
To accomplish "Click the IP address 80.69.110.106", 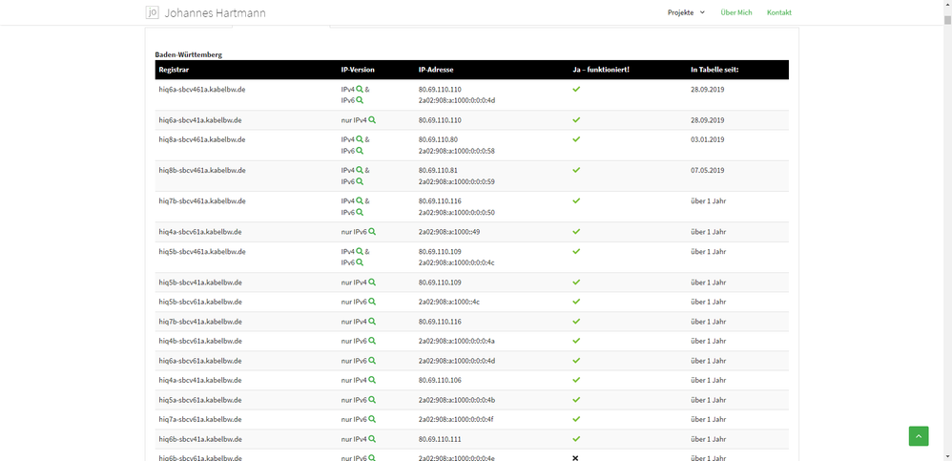I will pyautogui.click(x=440, y=380).
